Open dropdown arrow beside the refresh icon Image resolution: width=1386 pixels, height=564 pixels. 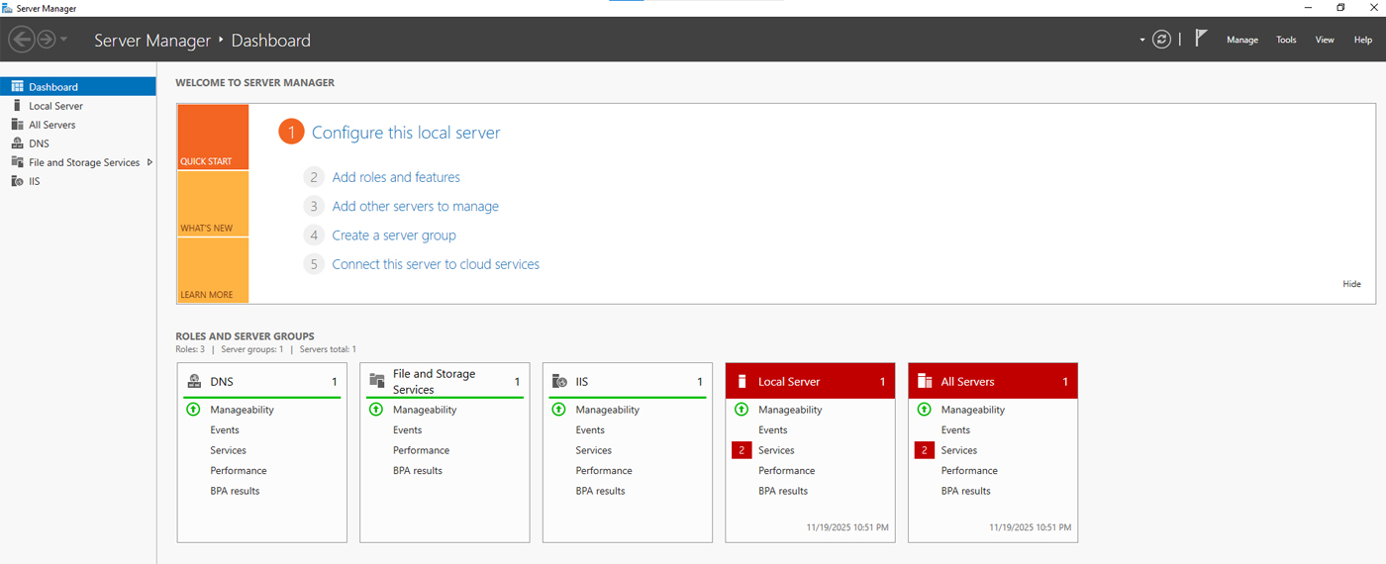[1142, 40]
